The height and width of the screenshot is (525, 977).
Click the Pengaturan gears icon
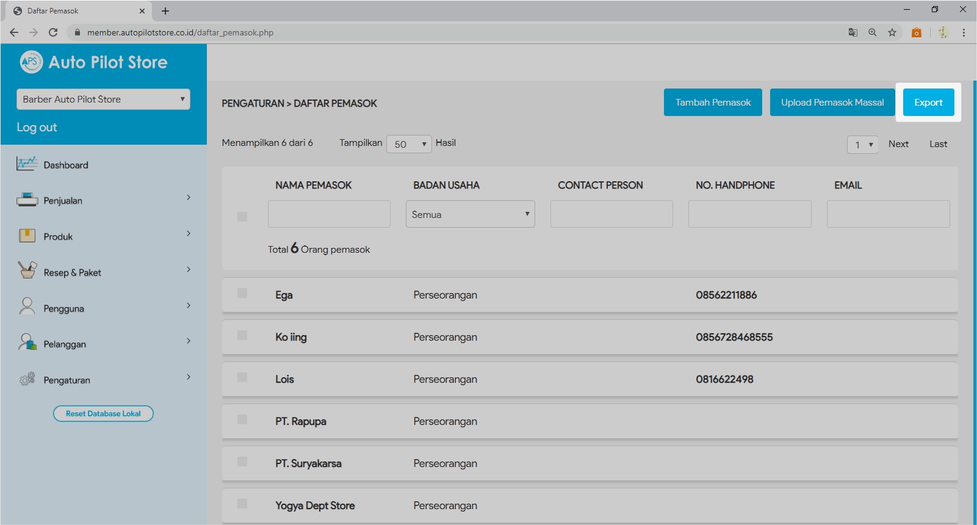pos(27,379)
